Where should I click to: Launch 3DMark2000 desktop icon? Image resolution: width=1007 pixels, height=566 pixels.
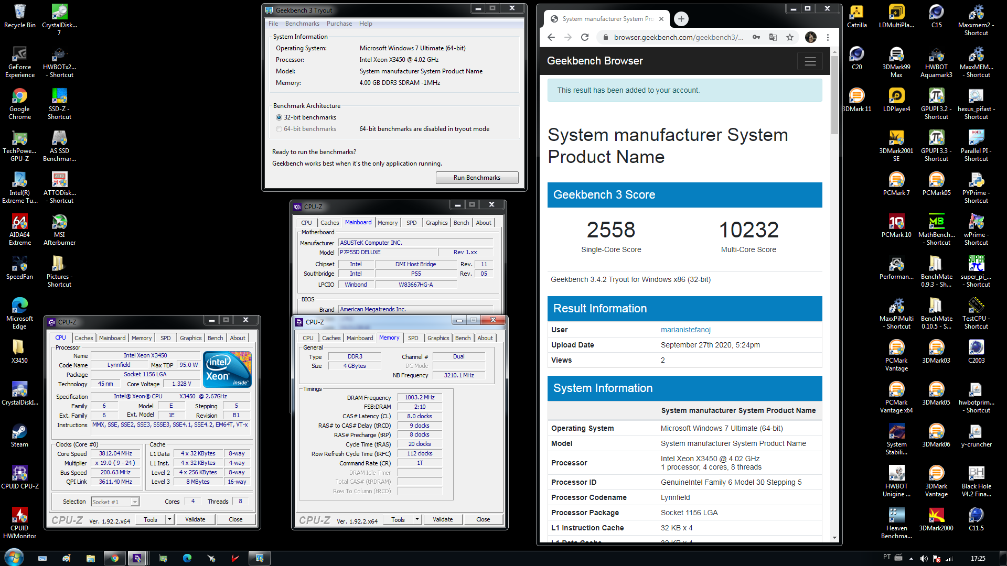pyautogui.click(x=936, y=519)
